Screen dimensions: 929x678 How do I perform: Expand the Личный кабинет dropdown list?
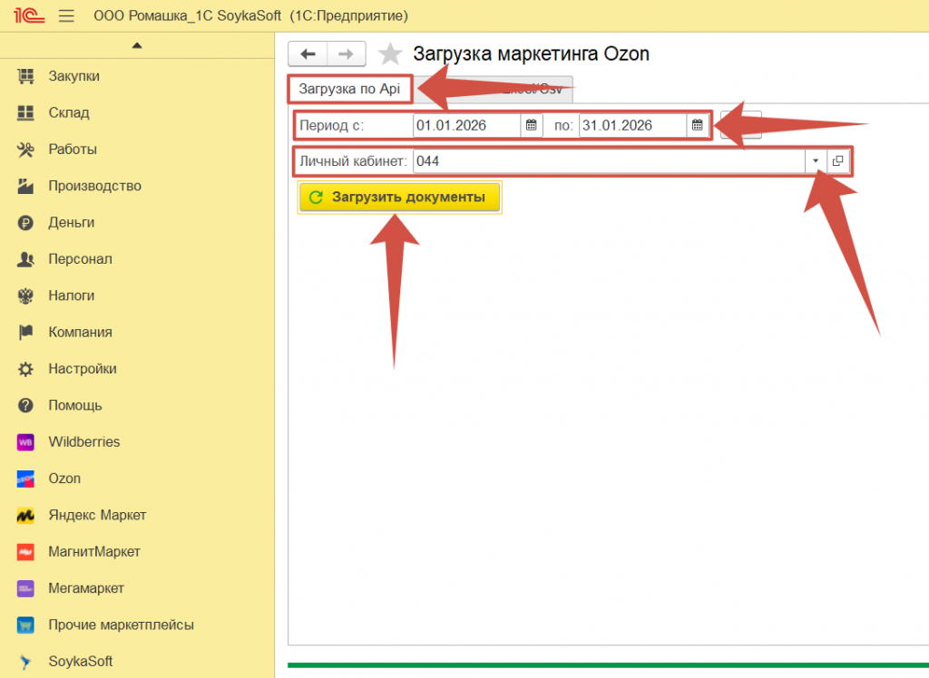[815, 160]
